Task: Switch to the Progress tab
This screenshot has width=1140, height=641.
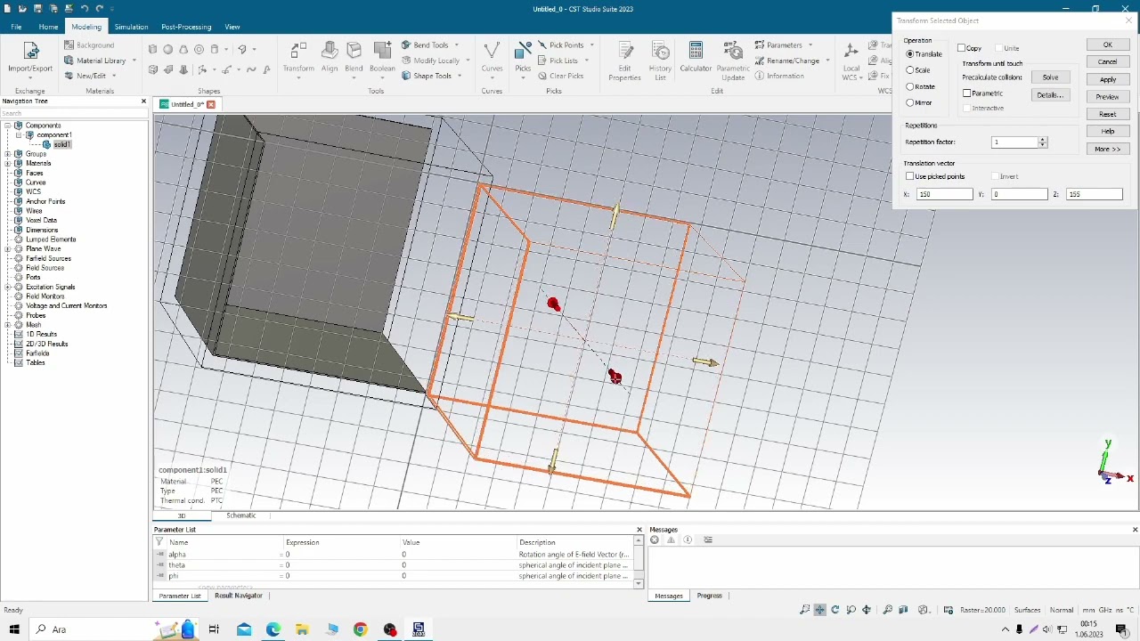Action: (x=710, y=596)
